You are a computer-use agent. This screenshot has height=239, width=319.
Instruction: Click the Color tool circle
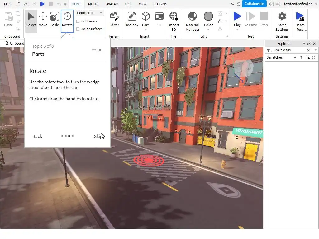tap(208, 16)
